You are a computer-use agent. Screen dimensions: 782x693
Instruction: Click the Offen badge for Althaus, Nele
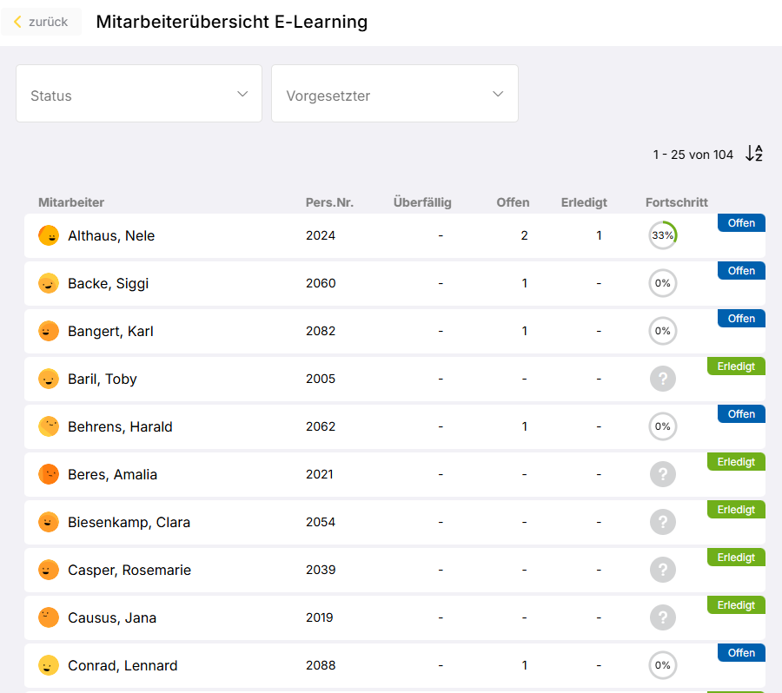(x=741, y=223)
